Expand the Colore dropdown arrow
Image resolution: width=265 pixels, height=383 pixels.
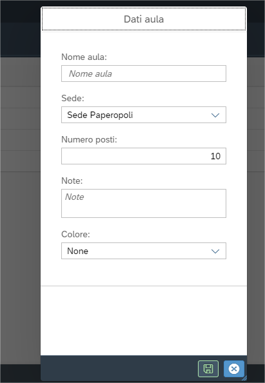coord(215,251)
